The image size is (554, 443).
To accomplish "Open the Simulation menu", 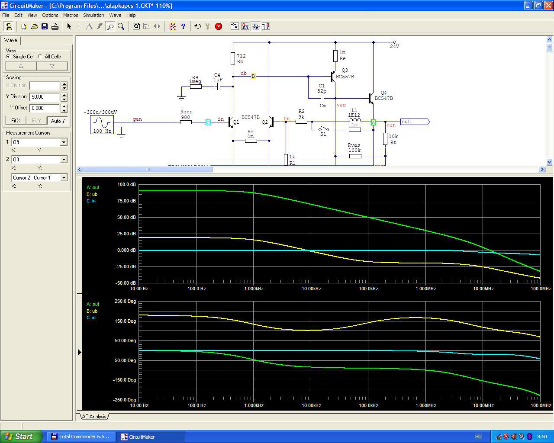I will tap(93, 15).
